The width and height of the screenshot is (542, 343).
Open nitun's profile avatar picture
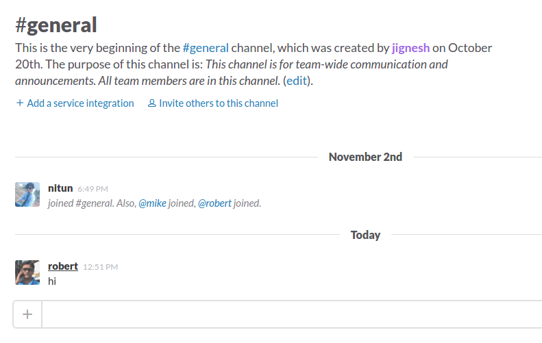coord(27,194)
